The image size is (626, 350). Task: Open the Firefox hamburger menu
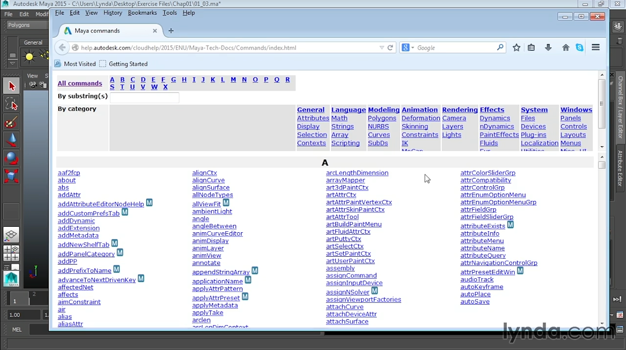click(596, 48)
